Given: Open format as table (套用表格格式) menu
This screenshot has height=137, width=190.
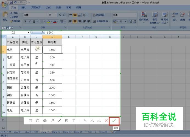Looking at the screenshot, I should pyautogui.click(x=155, y=17).
